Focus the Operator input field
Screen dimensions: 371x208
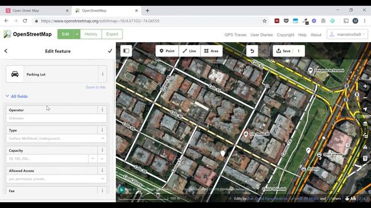click(x=56, y=118)
